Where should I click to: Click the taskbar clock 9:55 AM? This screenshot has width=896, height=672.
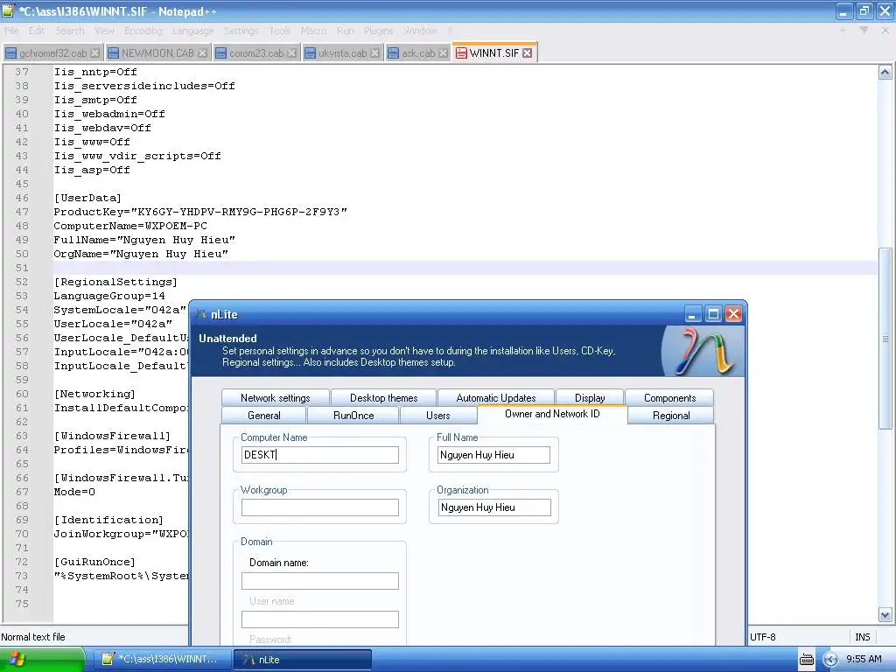[x=864, y=660]
